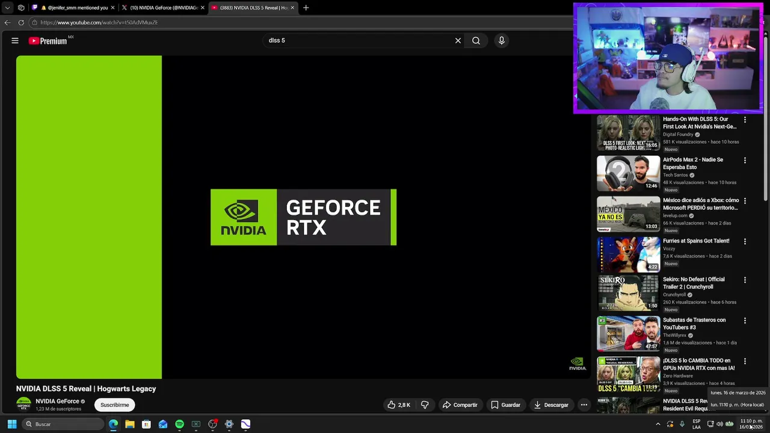Open ¡DLSS 5 lo CAMBIA TODO video title

pos(698,364)
